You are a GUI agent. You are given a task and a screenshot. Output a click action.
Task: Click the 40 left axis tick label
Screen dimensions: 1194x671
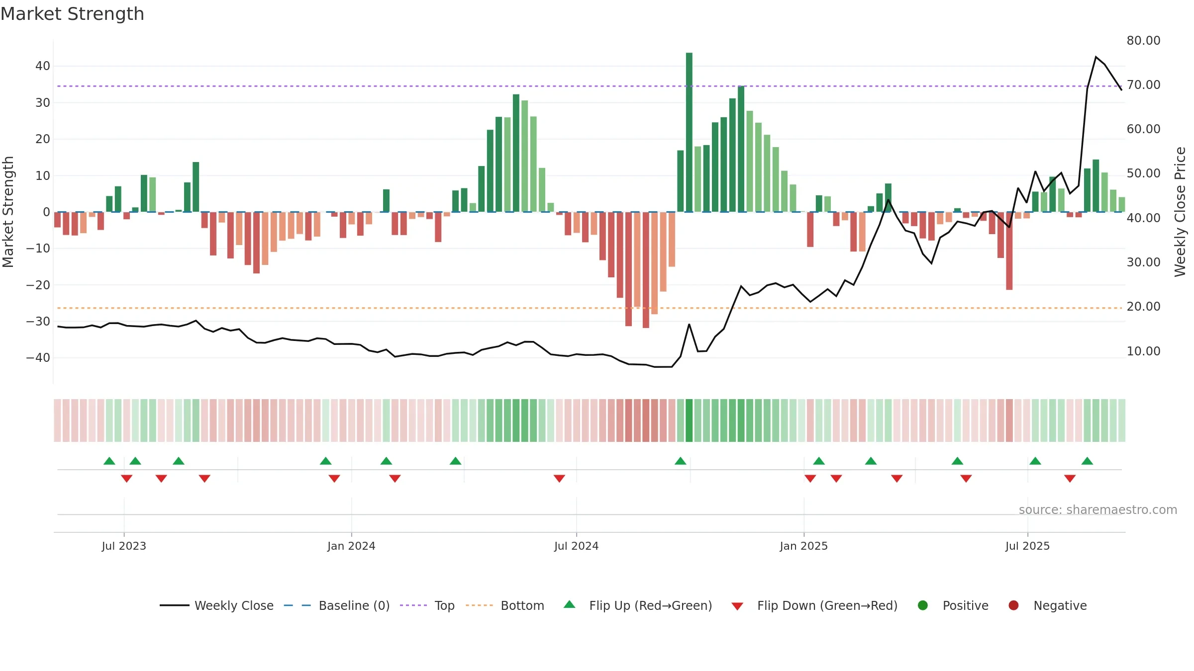43,66
